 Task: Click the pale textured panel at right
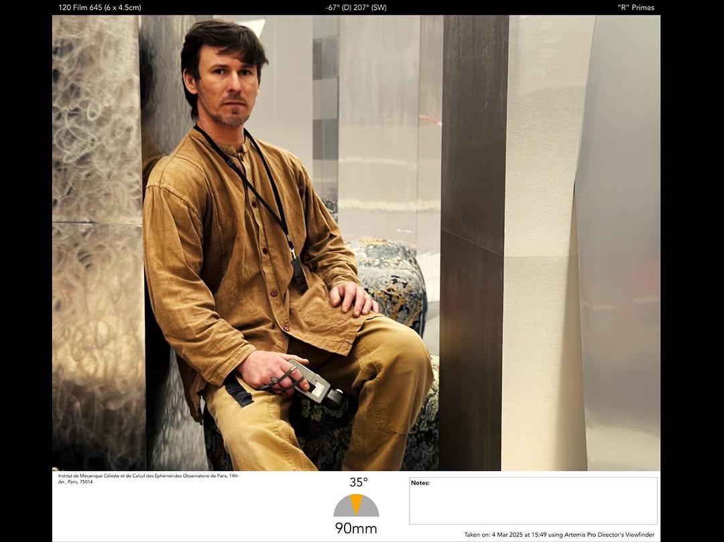[543, 268]
